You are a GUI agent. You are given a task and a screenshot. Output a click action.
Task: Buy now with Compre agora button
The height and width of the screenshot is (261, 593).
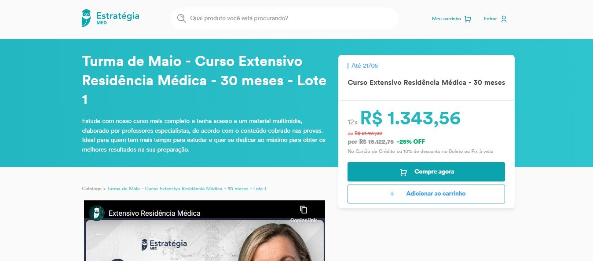coord(426,172)
